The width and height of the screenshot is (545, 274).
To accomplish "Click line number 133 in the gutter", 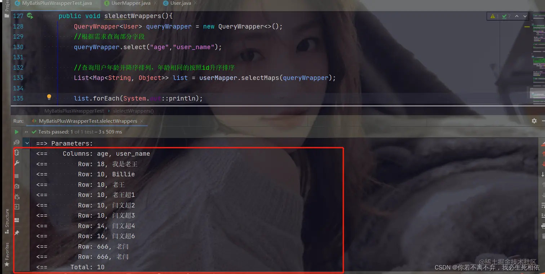I will (x=18, y=78).
